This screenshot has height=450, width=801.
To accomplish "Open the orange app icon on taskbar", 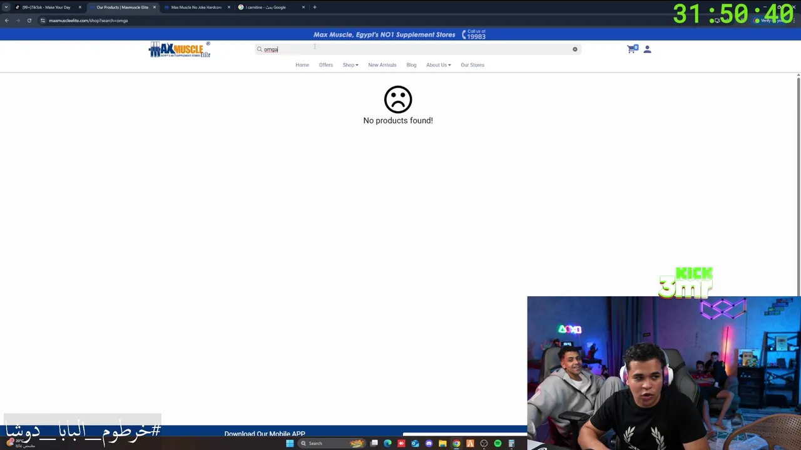I will click(470, 443).
